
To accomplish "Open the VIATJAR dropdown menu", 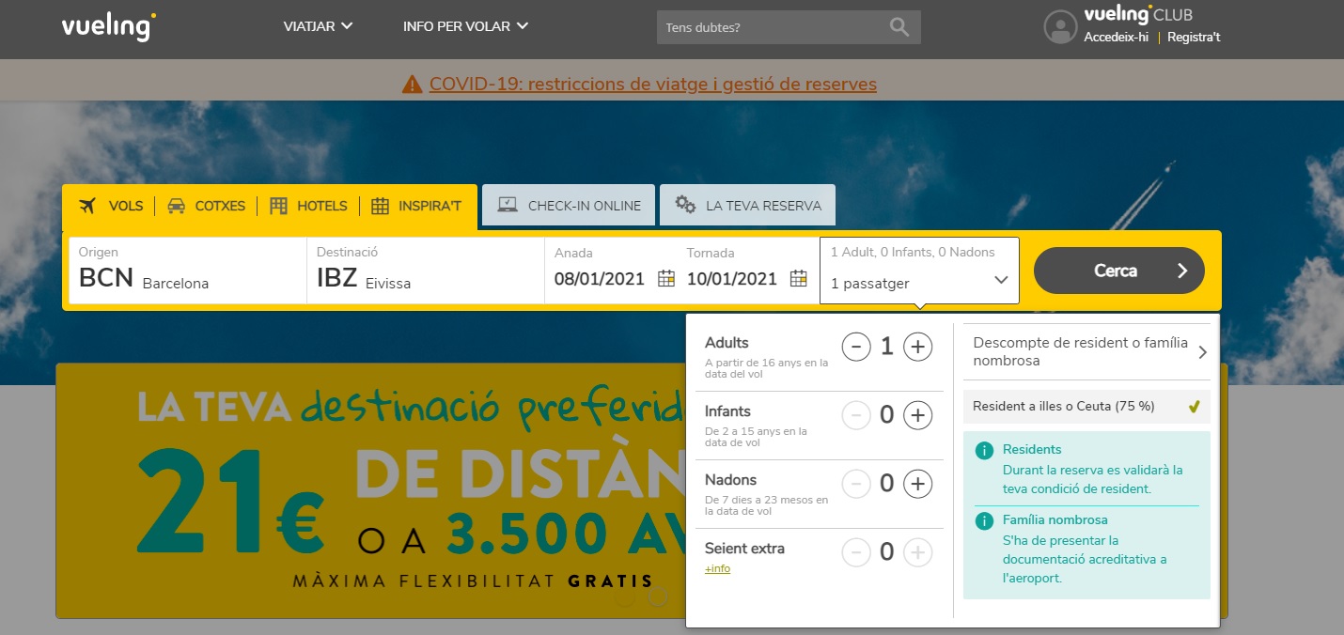I will click(318, 26).
